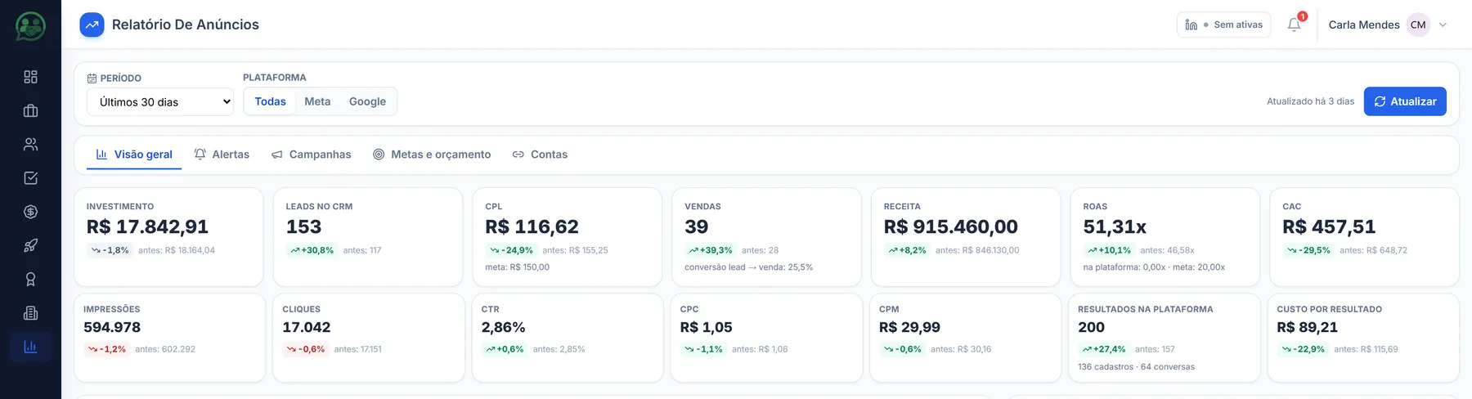Click the Investimento value R$ 17.842,91
The width and height of the screenshot is (1472, 399).
pyautogui.click(x=147, y=226)
